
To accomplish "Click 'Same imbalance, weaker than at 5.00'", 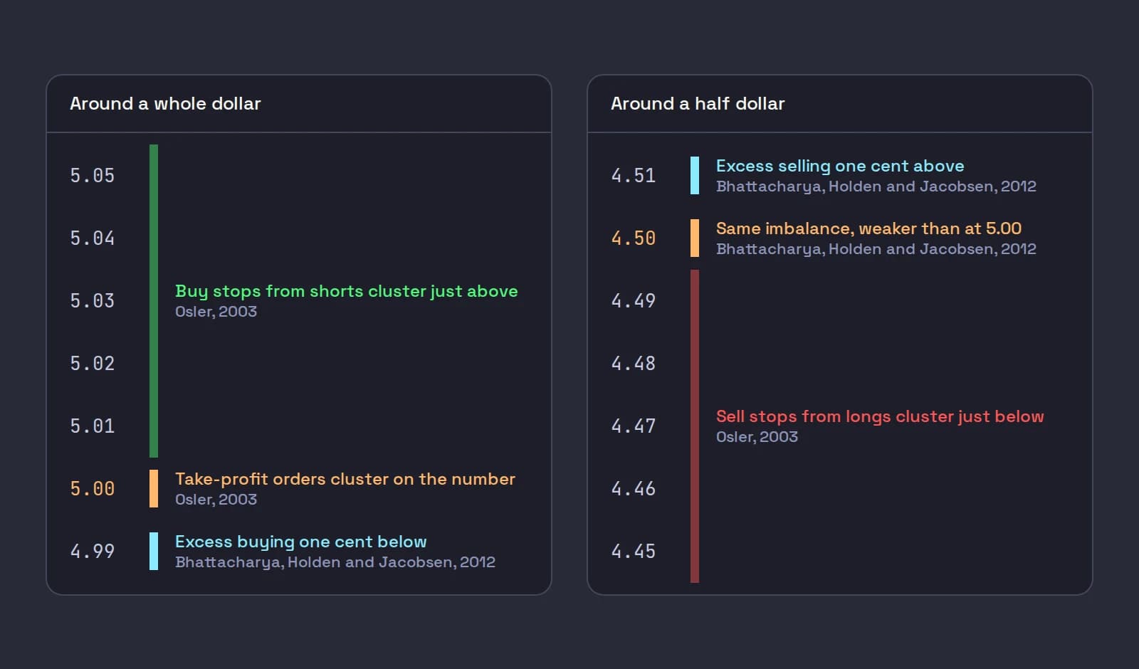I will (868, 228).
